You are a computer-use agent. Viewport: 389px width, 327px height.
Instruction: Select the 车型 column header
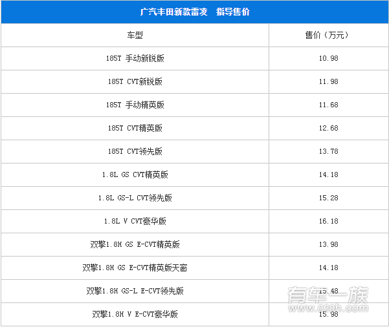click(x=135, y=35)
